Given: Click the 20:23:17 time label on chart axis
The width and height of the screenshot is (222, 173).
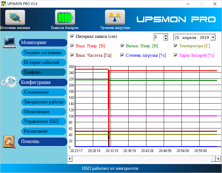Looking at the screenshot, I should pos(76,151).
